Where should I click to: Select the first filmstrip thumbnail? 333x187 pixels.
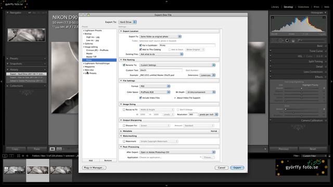pos(15,170)
